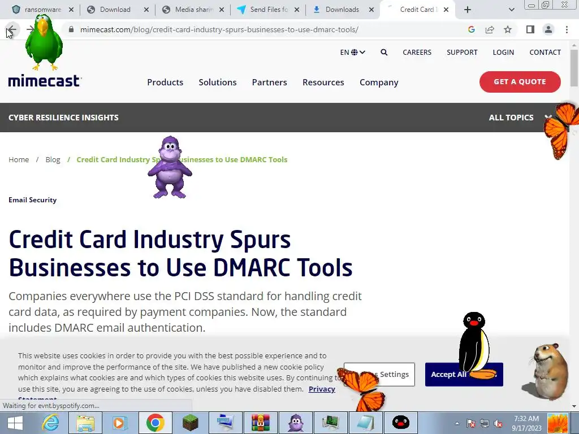The image size is (579, 434).
Task: Click the browser back arrow
Action: (x=12, y=29)
